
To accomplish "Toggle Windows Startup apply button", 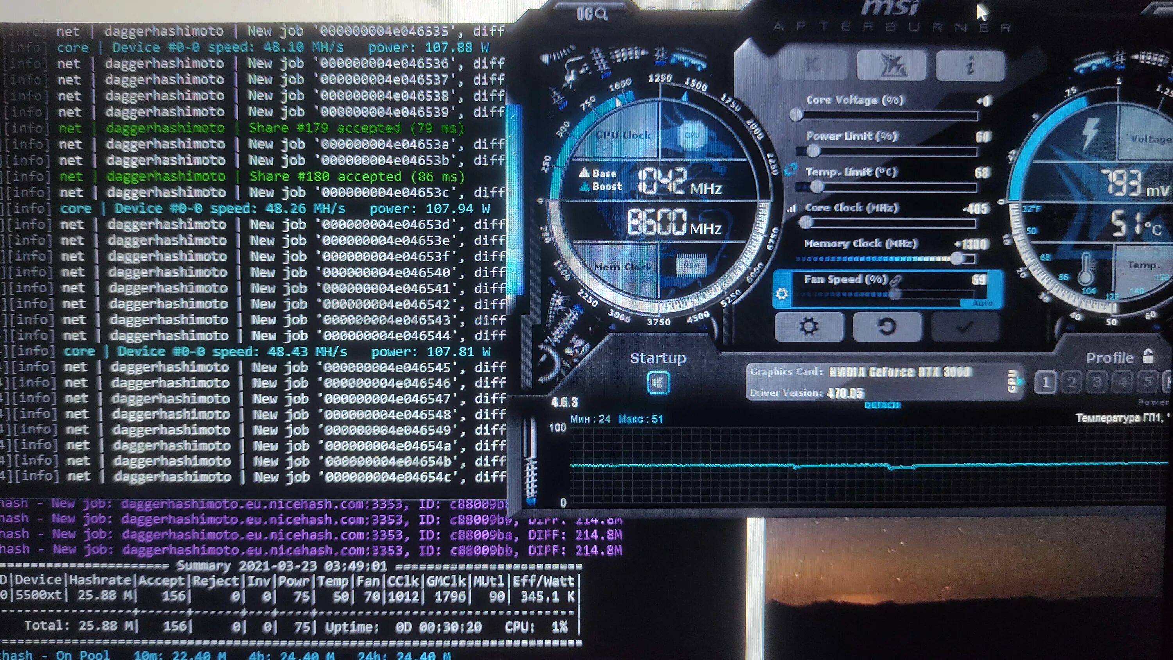I will (x=658, y=383).
